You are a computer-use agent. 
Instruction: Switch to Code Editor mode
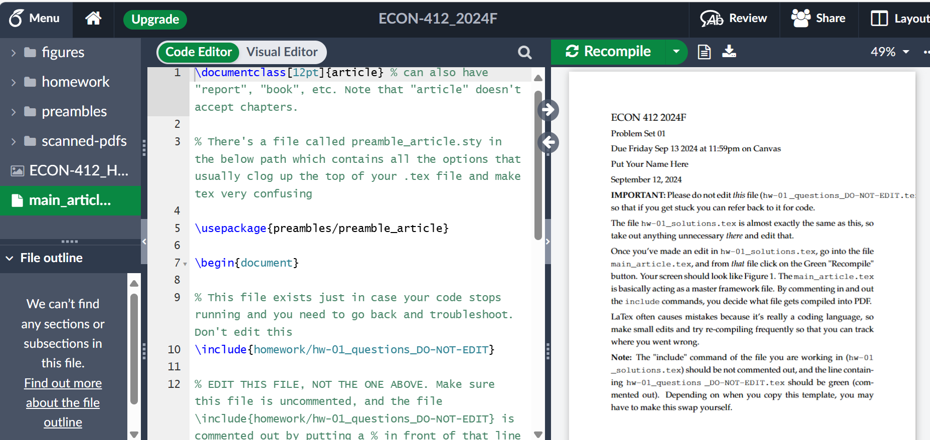click(199, 52)
